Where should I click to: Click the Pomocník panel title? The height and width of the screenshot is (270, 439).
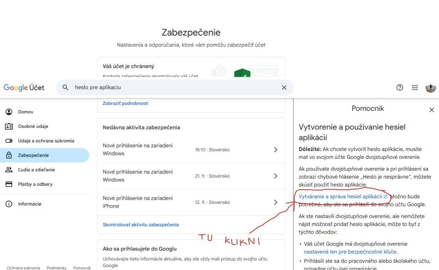368,108
